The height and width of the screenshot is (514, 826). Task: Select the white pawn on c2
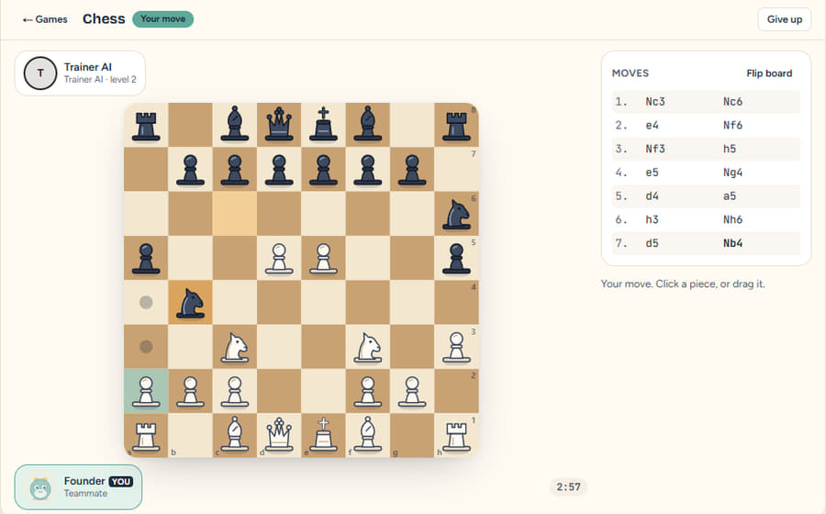235,391
